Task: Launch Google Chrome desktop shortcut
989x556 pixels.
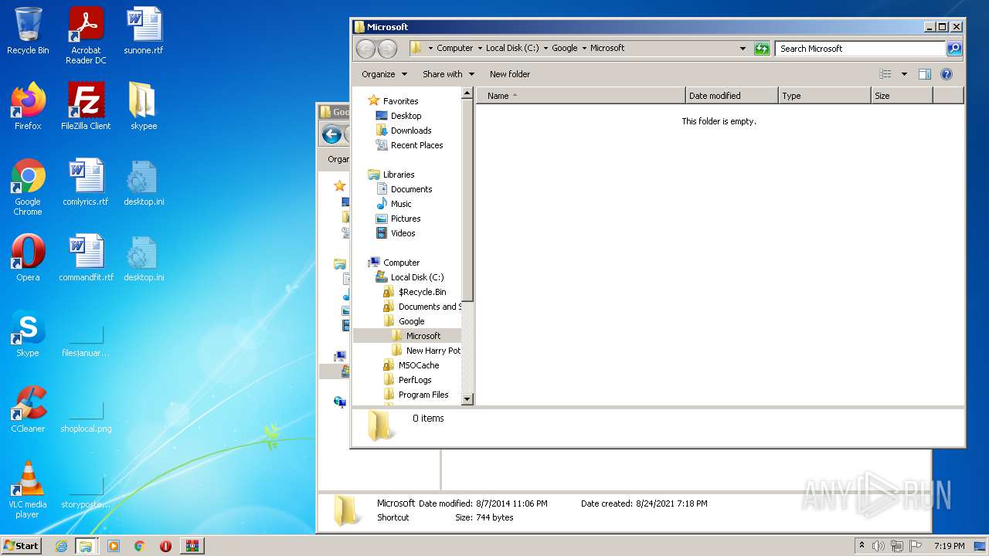Action: pyautogui.click(x=28, y=187)
